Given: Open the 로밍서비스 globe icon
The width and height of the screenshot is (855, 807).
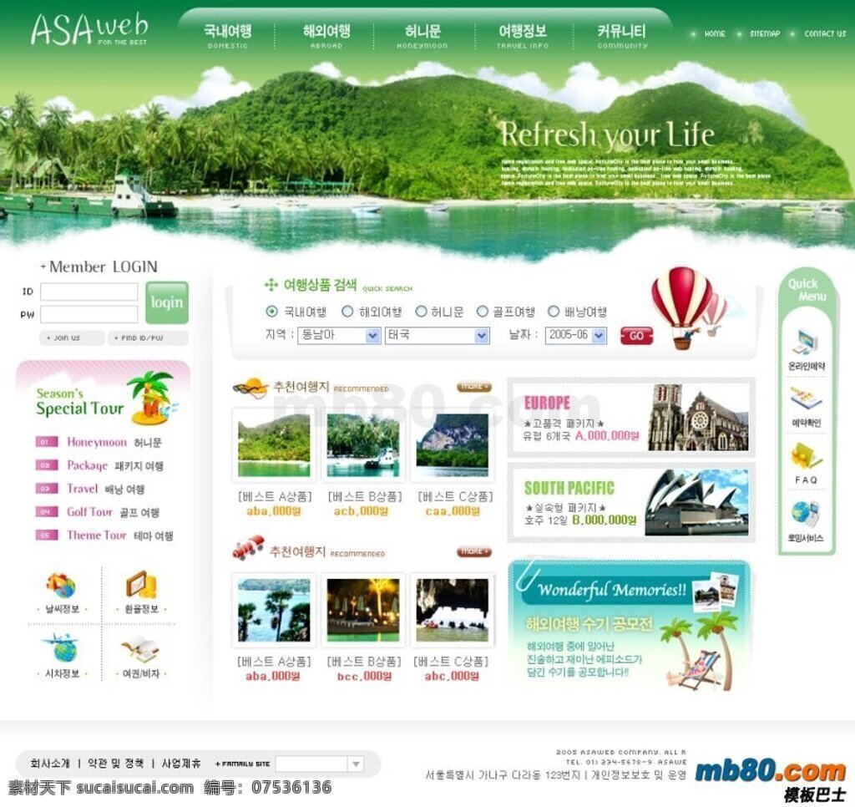Looking at the screenshot, I should coord(806,515).
